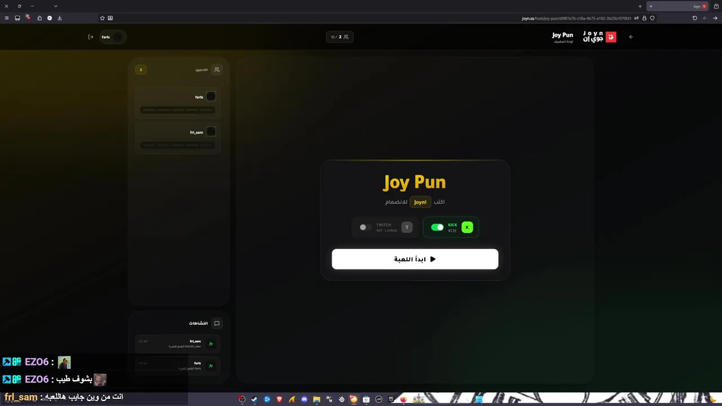Open the File Explorer folder in taskbar

pyautogui.click(x=316, y=399)
